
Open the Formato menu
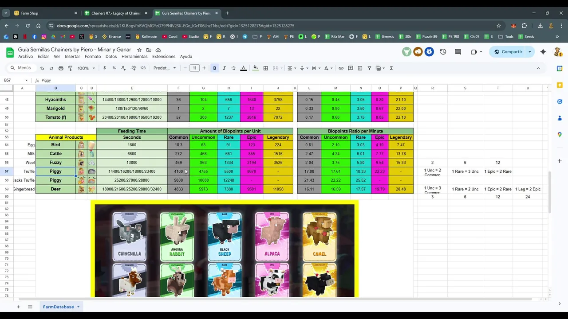pyautogui.click(x=93, y=57)
